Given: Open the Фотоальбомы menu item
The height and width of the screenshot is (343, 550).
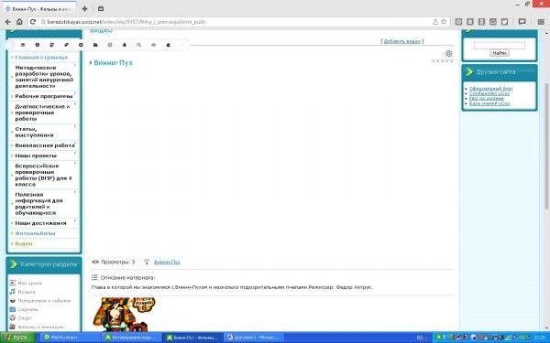Looking at the screenshot, I should coord(35,233).
